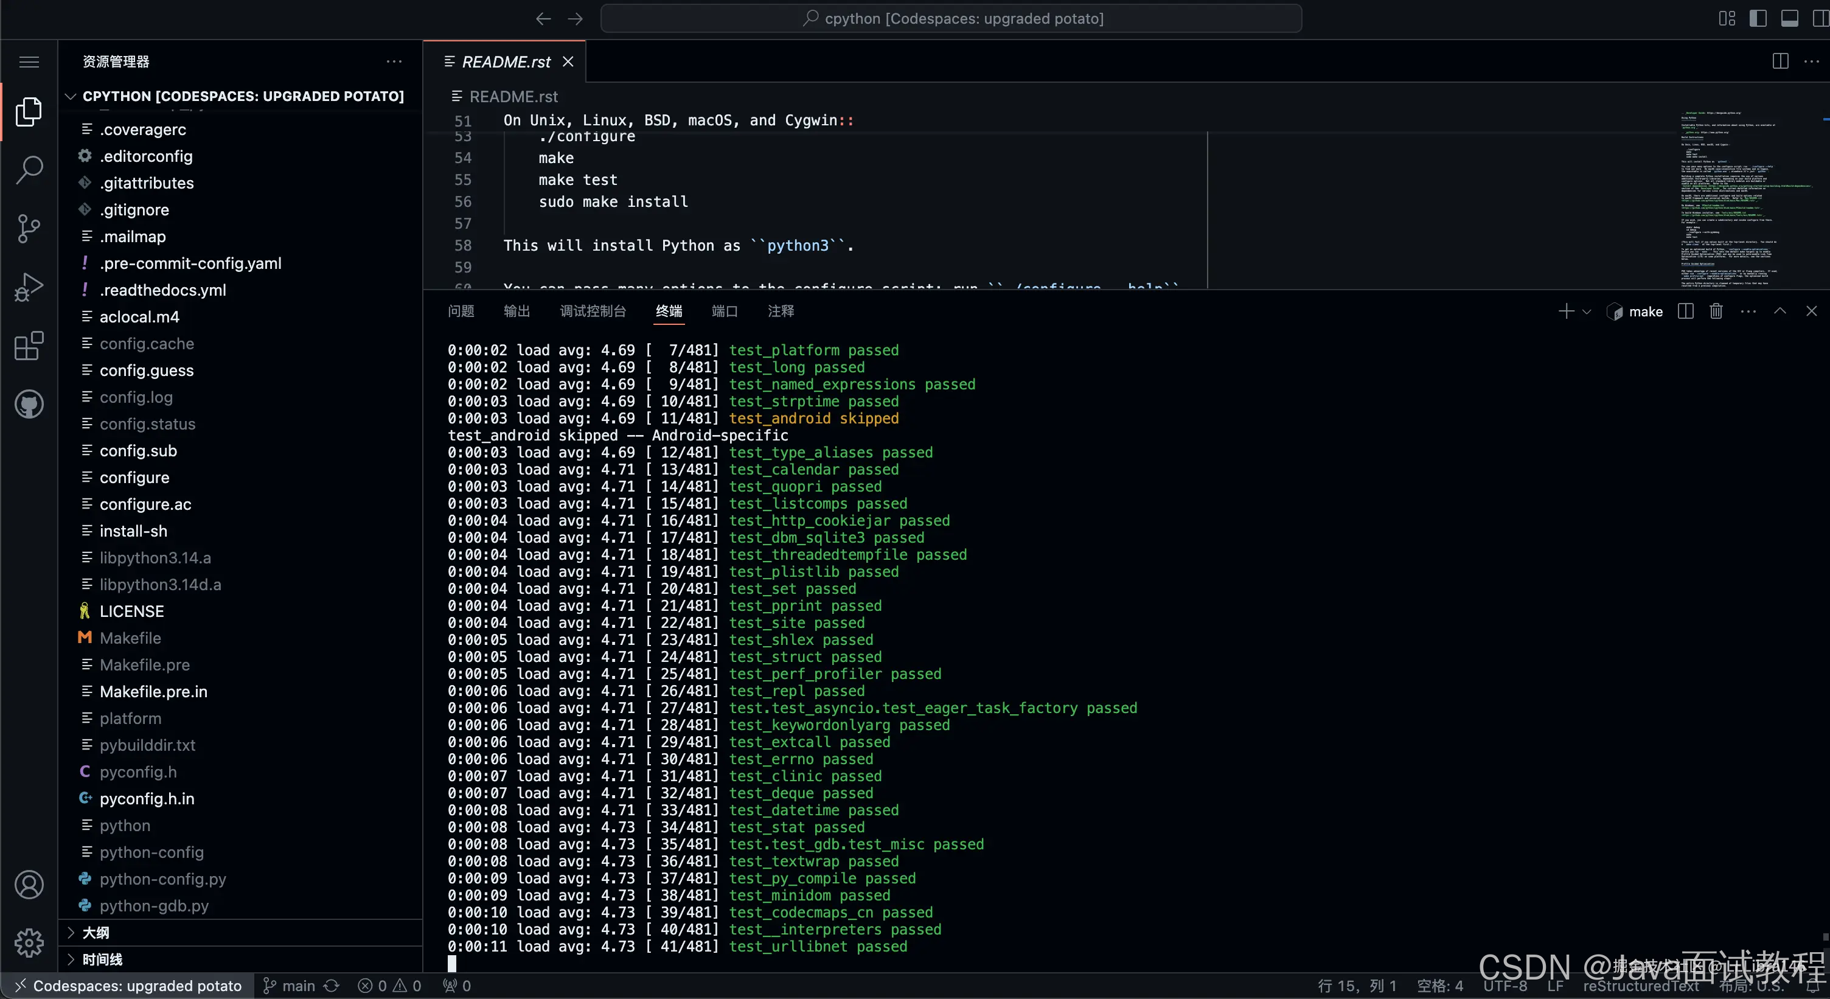Split the editor to the right
Viewport: 1830px width, 999px height.
(1781, 61)
